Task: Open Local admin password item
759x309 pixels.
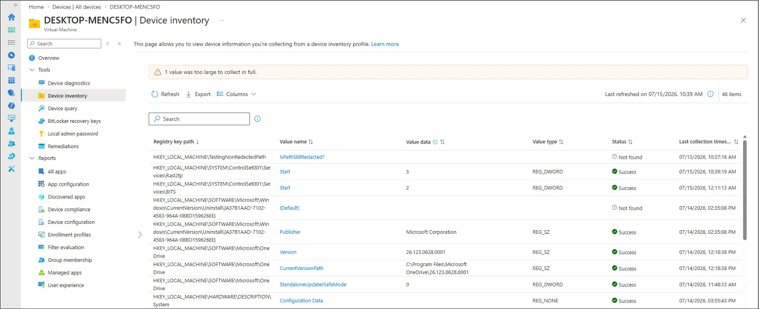Action: click(73, 134)
